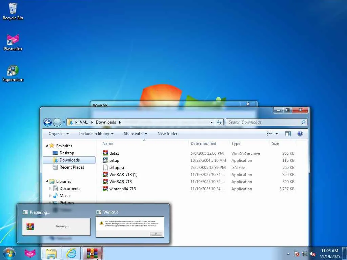347x260 pixels.
Task: Open the Include in library dropdown
Action: [96, 133]
